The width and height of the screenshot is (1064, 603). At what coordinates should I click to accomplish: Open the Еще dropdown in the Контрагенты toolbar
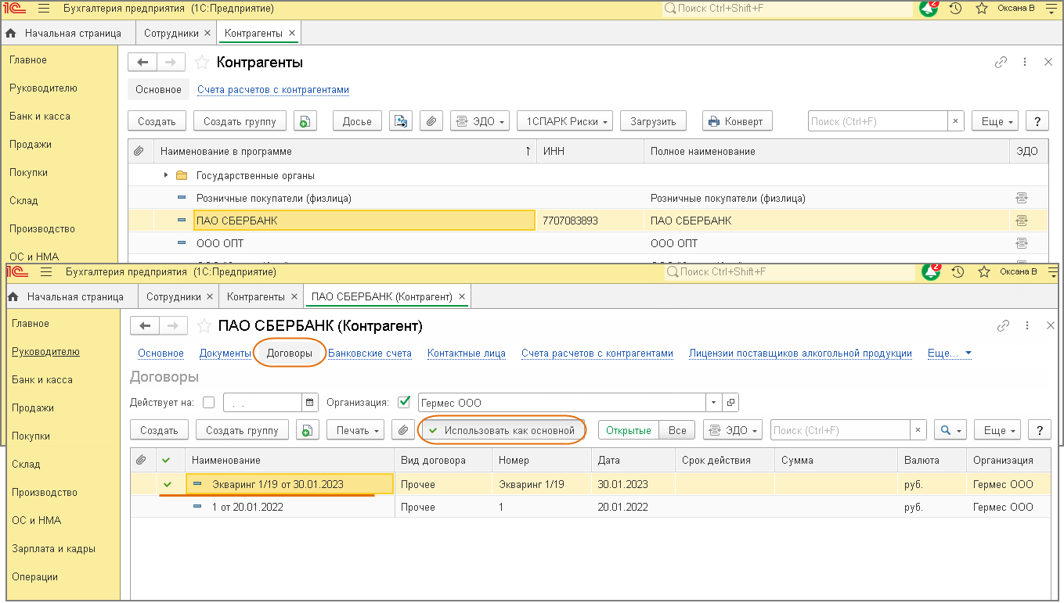pos(995,121)
